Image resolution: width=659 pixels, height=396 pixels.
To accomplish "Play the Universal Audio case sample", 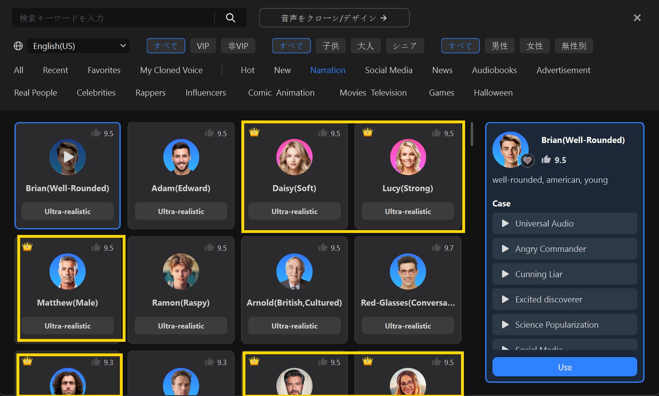I will point(505,223).
